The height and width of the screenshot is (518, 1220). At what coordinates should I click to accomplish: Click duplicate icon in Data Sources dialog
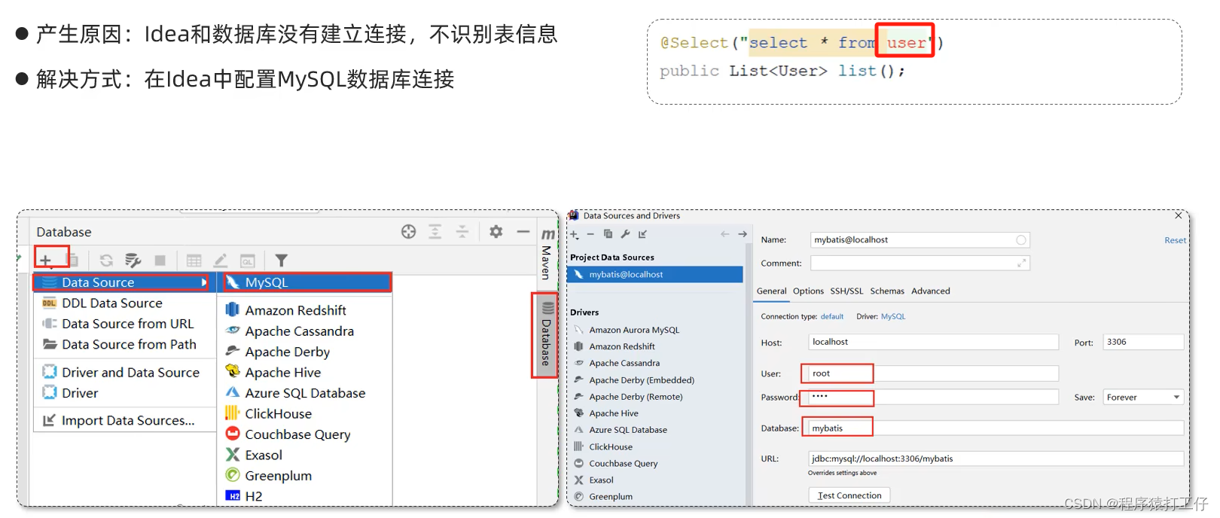click(608, 234)
